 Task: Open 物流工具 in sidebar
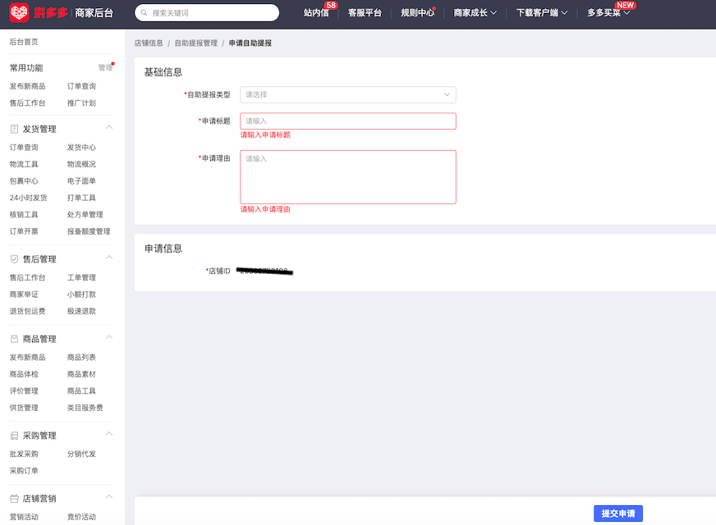pyautogui.click(x=24, y=164)
